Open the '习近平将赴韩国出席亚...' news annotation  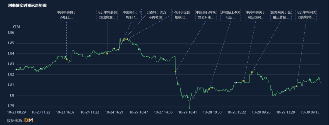(x=107, y=15)
